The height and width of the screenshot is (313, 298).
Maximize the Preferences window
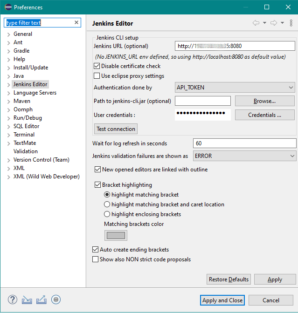point(267,7)
